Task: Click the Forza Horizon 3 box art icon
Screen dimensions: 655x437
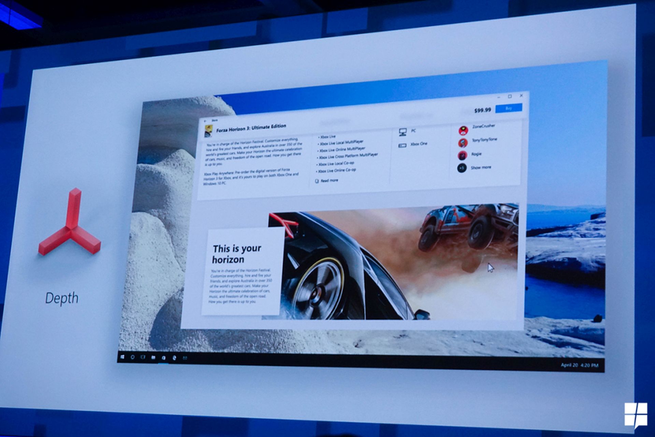Action: (x=208, y=131)
